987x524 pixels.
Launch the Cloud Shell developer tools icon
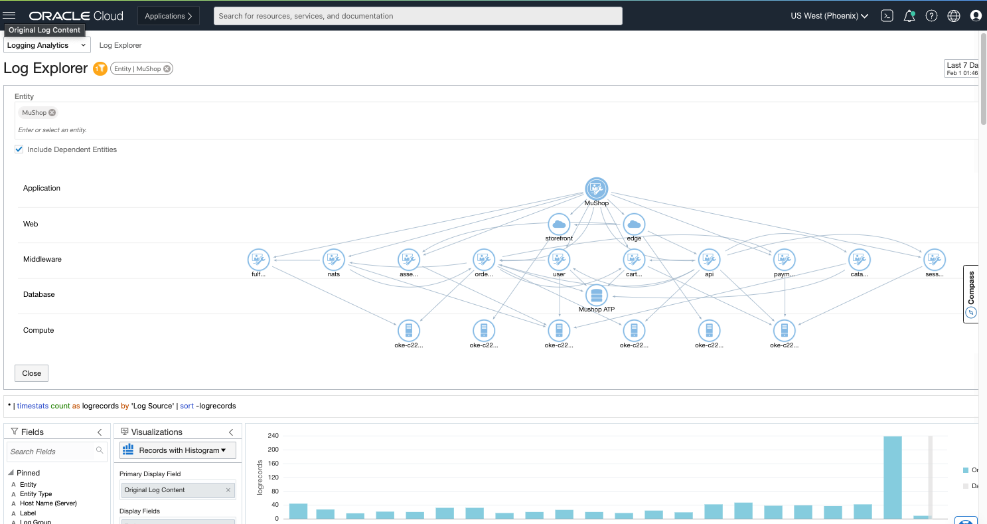click(x=887, y=16)
